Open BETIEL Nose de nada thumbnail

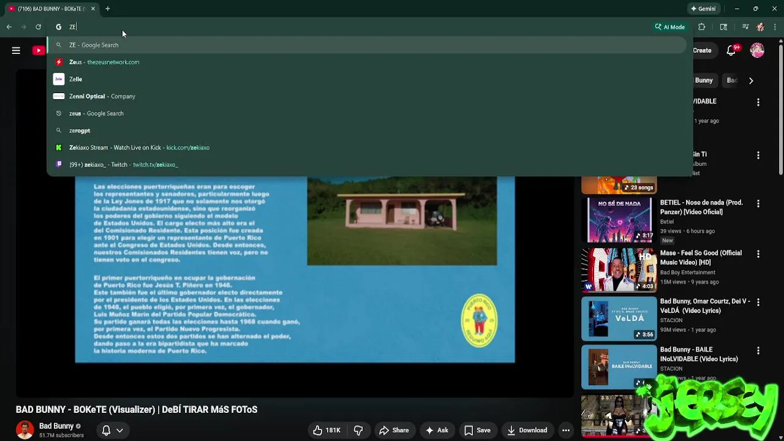[x=619, y=220]
